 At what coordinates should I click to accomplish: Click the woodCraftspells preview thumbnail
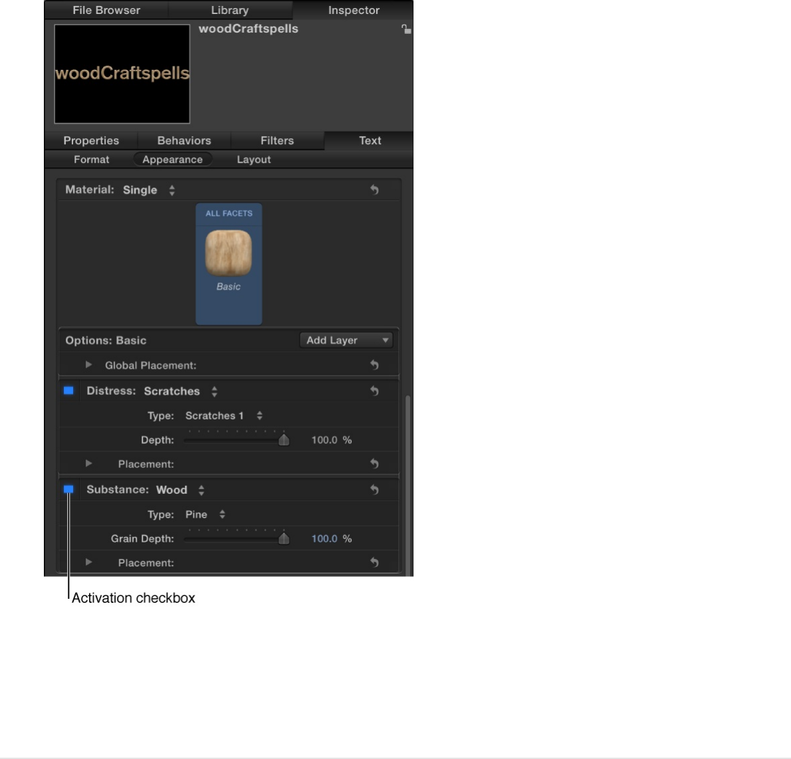tap(122, 74)
